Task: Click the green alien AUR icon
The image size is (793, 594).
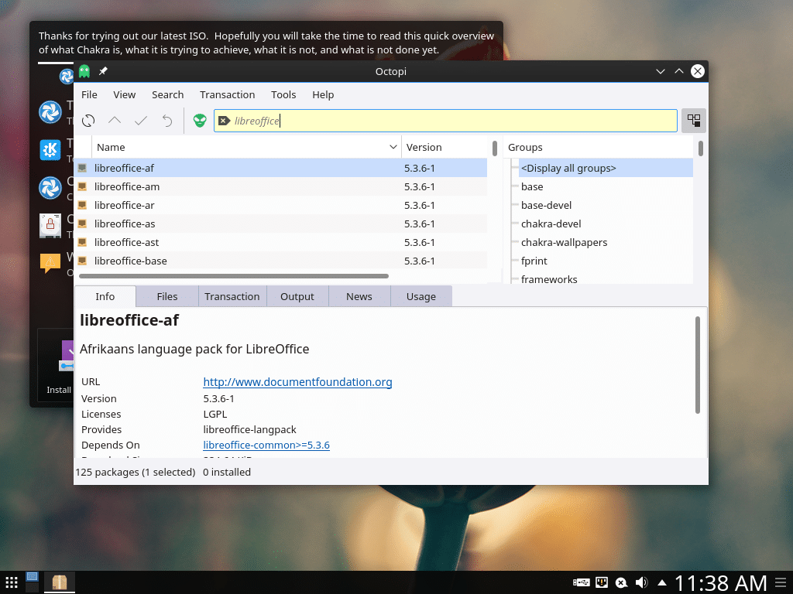Action: tap(200, 121)
